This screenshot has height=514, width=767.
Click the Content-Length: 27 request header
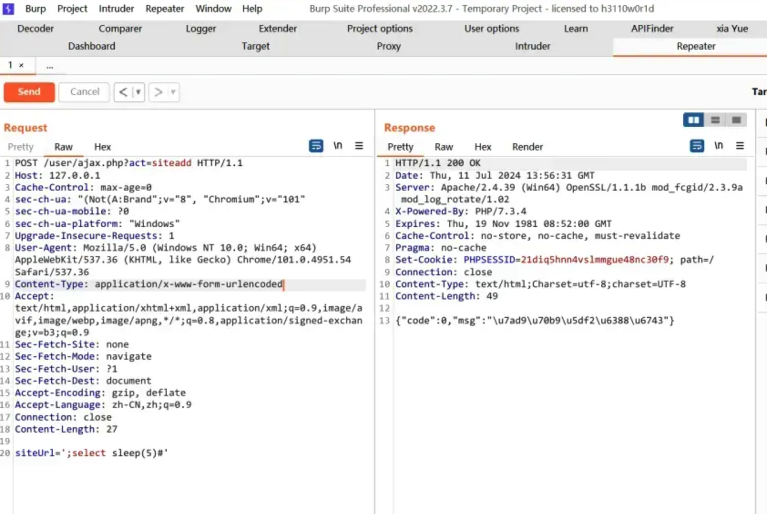[66, 429]
